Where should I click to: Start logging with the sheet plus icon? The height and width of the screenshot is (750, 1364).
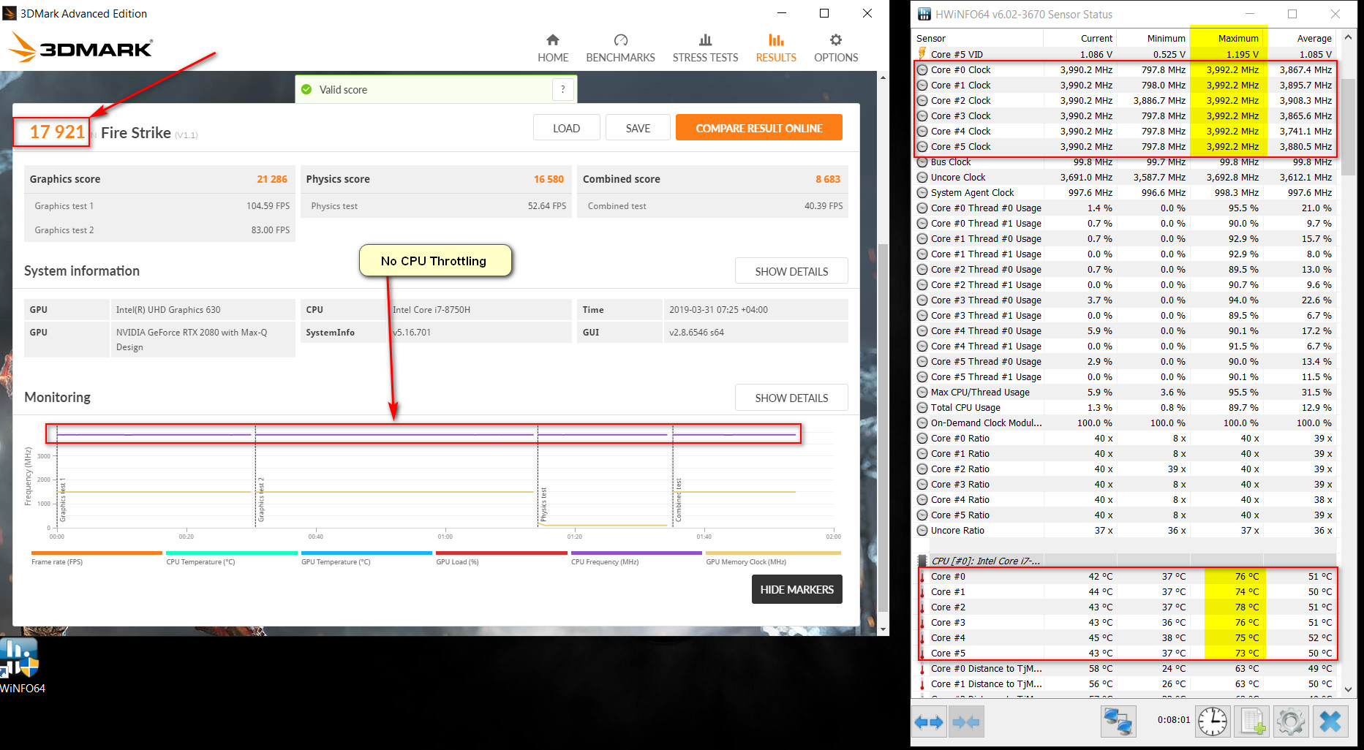(x=1252, y=721)
